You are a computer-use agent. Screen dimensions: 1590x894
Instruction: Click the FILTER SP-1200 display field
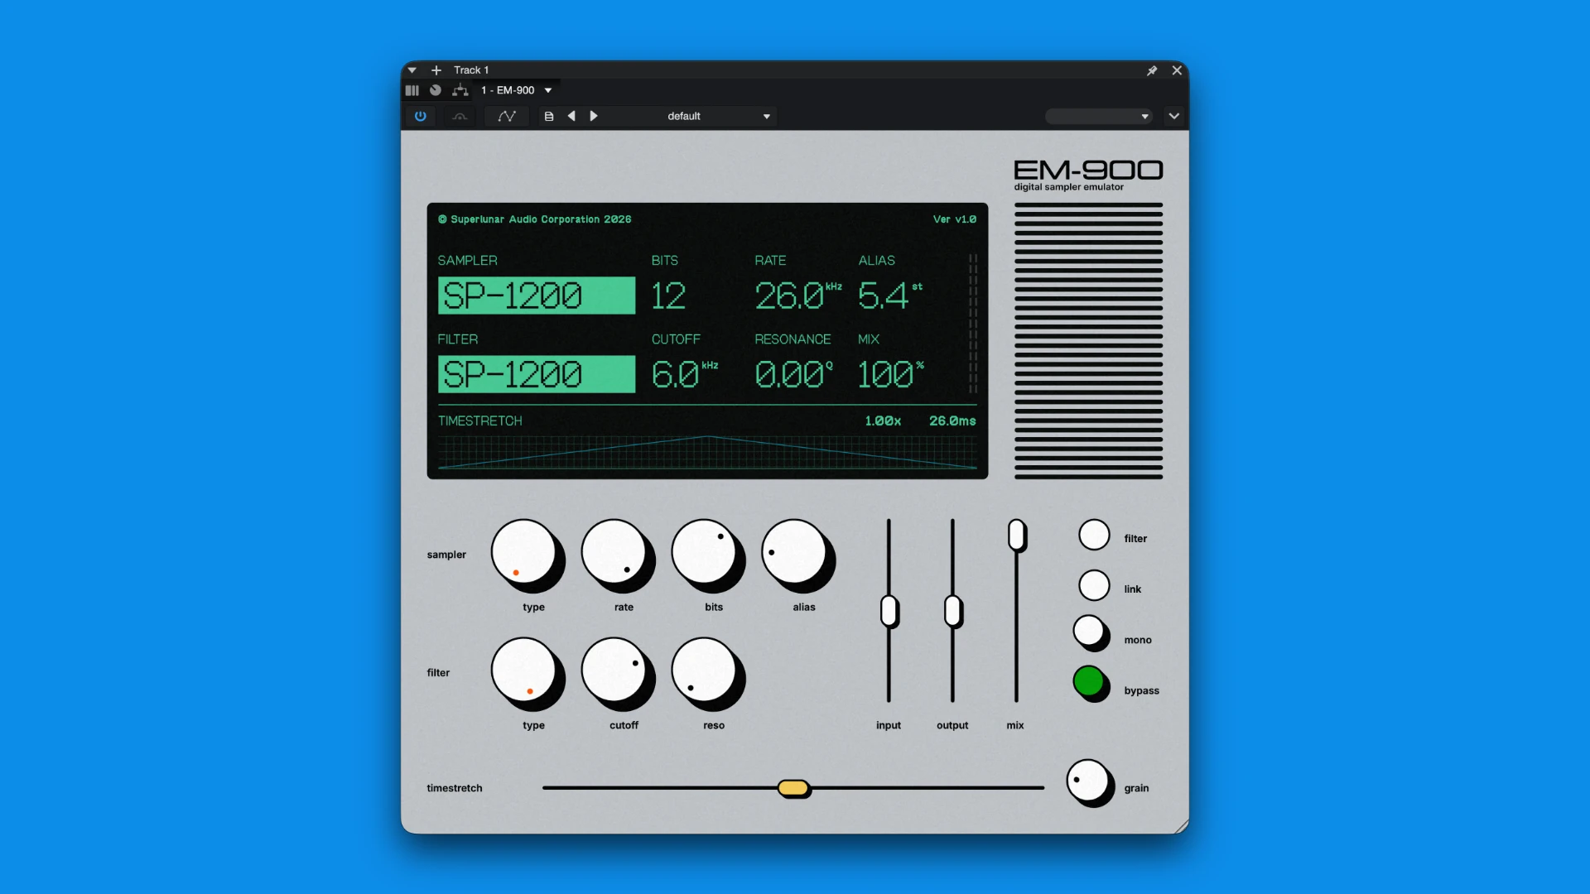point(537,374)
